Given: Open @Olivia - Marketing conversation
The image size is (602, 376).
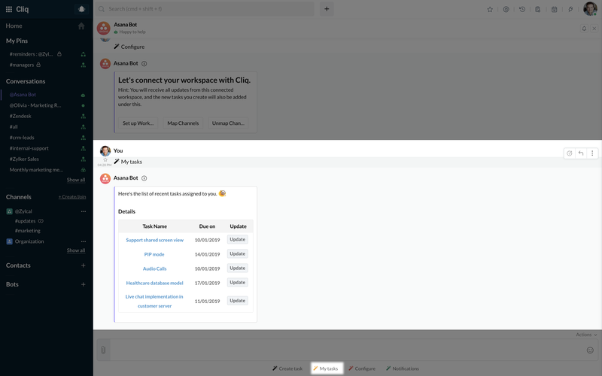Looking at the screenshot, I should point(35,105).
